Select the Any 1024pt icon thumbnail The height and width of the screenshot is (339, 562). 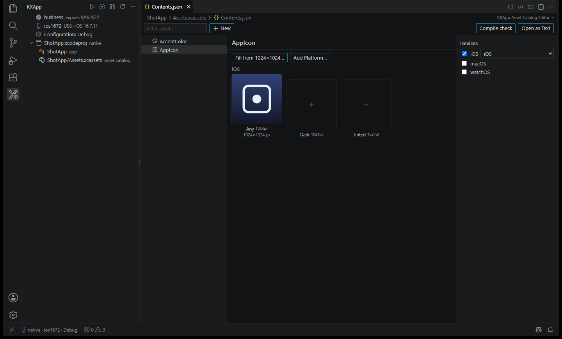tap(257, 99)
